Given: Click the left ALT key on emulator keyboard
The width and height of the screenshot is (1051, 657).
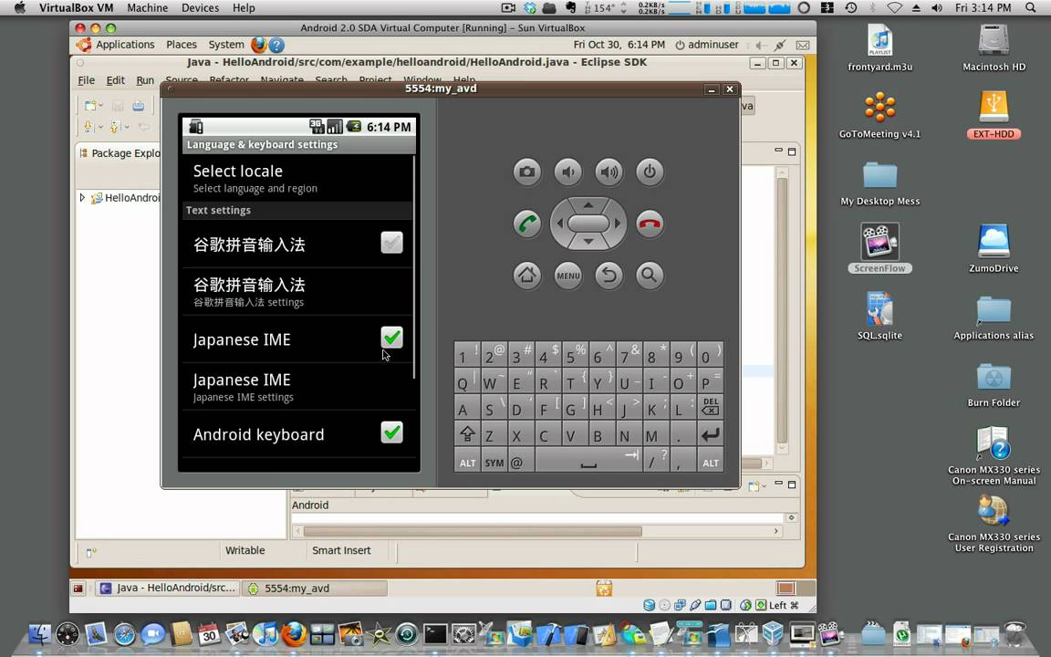Looking at the screenshot, I should (x=467, y=461).
